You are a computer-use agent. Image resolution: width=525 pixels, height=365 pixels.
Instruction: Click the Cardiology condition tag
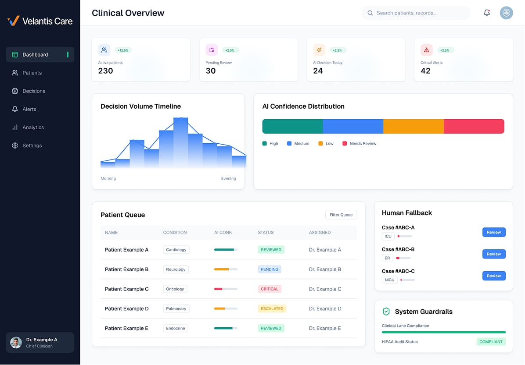click(x=176, y=250)
